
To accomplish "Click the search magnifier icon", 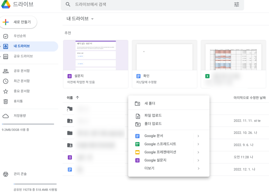I will pos(68,5).
